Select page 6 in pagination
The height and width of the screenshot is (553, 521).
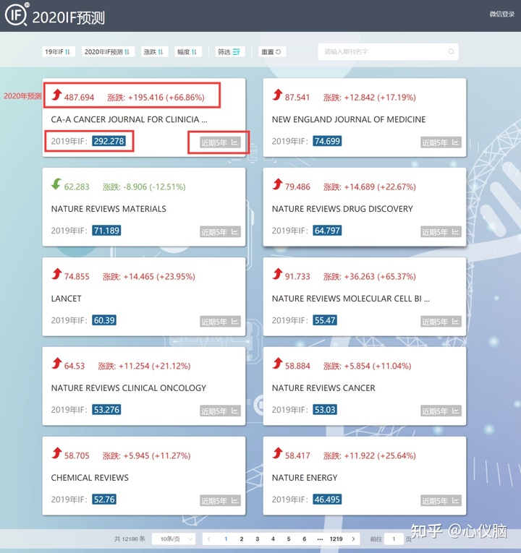pyautogui.click(x=304, y=539)
